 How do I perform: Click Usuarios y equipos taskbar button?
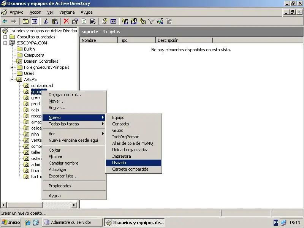coord(135,223)
